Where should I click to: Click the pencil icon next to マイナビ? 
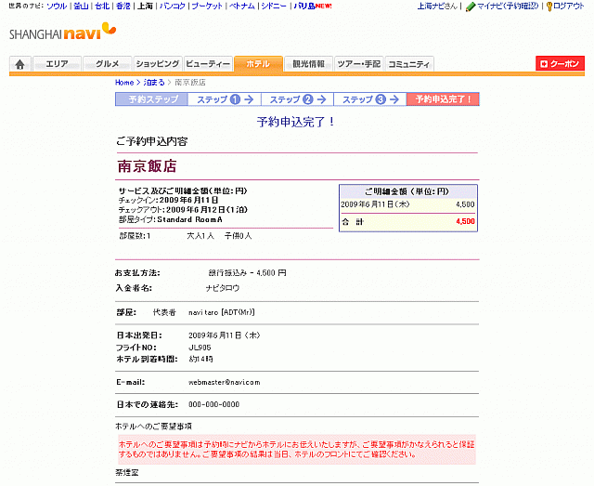[471, 7]
